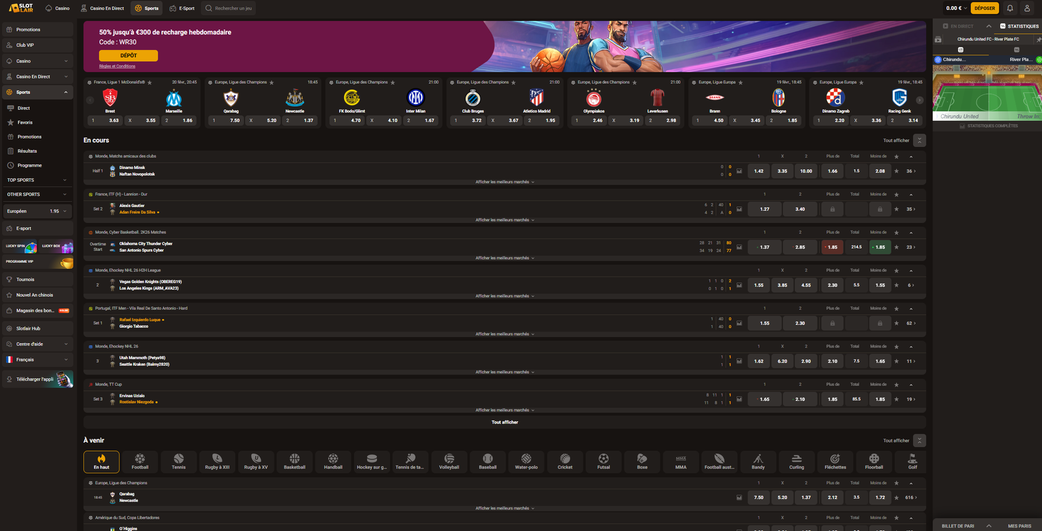This screenshot has height=531, width=1042.
Task: Select the Basketball sport icon
Action: click(294, 461)
